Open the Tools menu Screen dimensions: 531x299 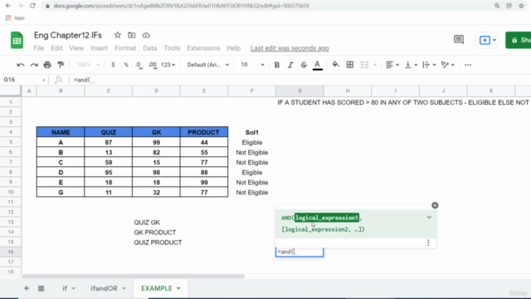click(x=172, y=48)
